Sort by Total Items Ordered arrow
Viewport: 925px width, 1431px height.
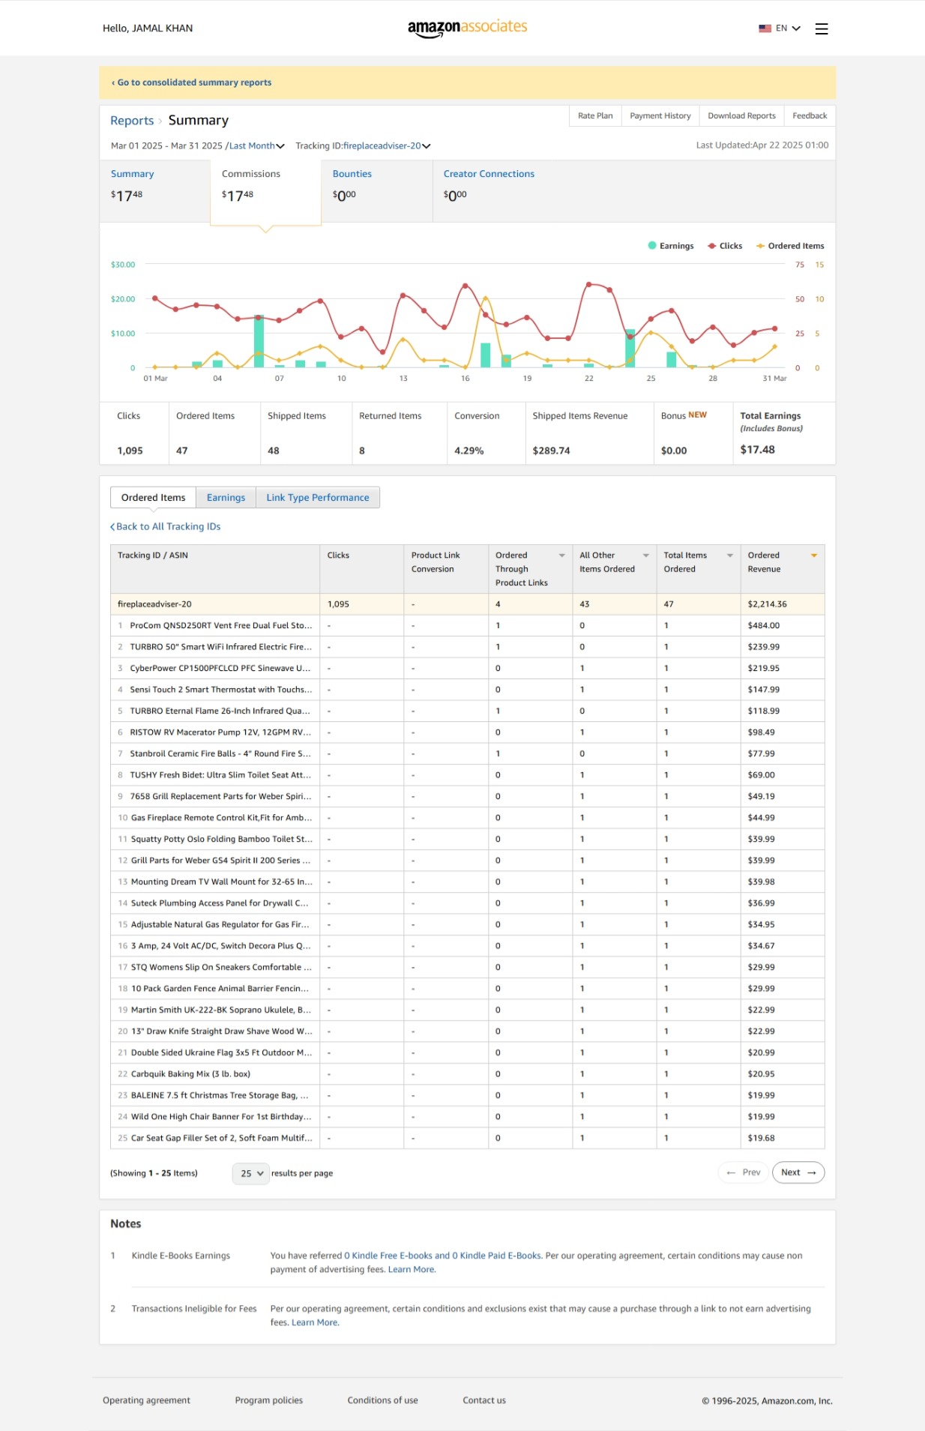click(729, 555)
